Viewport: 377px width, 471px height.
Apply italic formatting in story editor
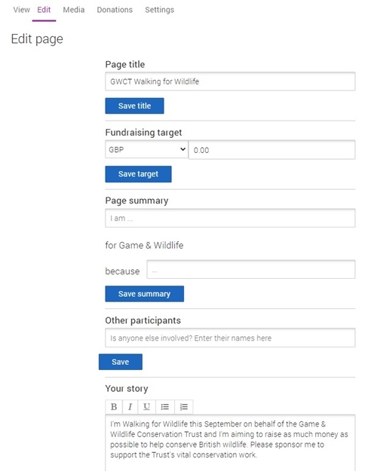tap(130, 407)
